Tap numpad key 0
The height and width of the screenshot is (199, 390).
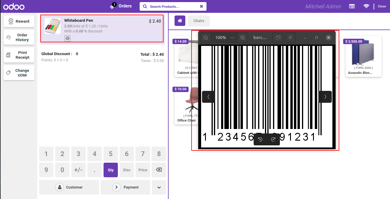62,170
